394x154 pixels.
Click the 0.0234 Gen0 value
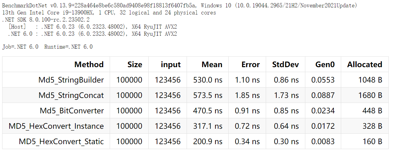click(323, 111)
